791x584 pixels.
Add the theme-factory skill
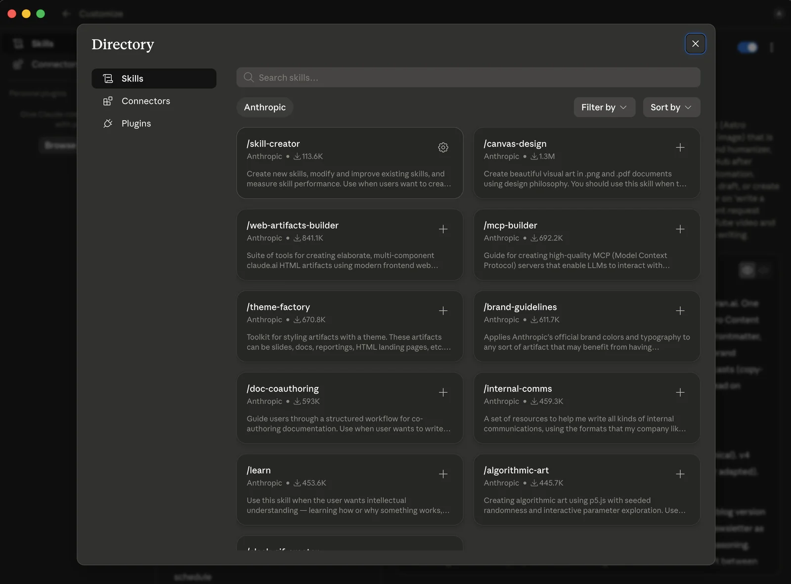[x=443, y=311]
